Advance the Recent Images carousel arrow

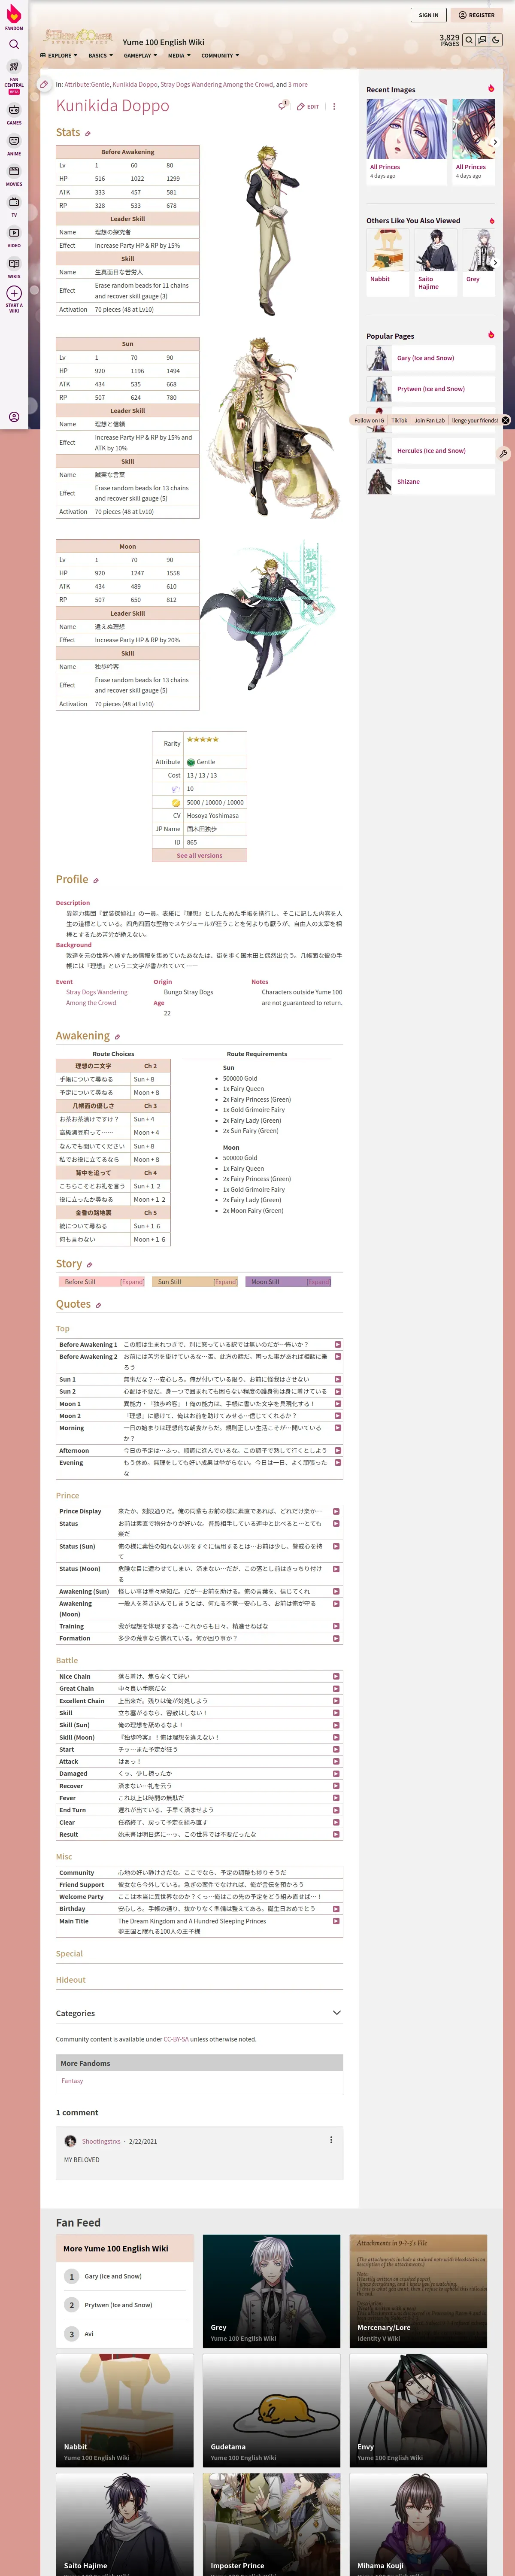495,143
